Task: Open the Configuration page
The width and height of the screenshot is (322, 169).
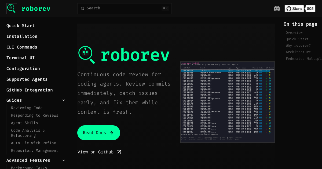Action: click(23, 69)
